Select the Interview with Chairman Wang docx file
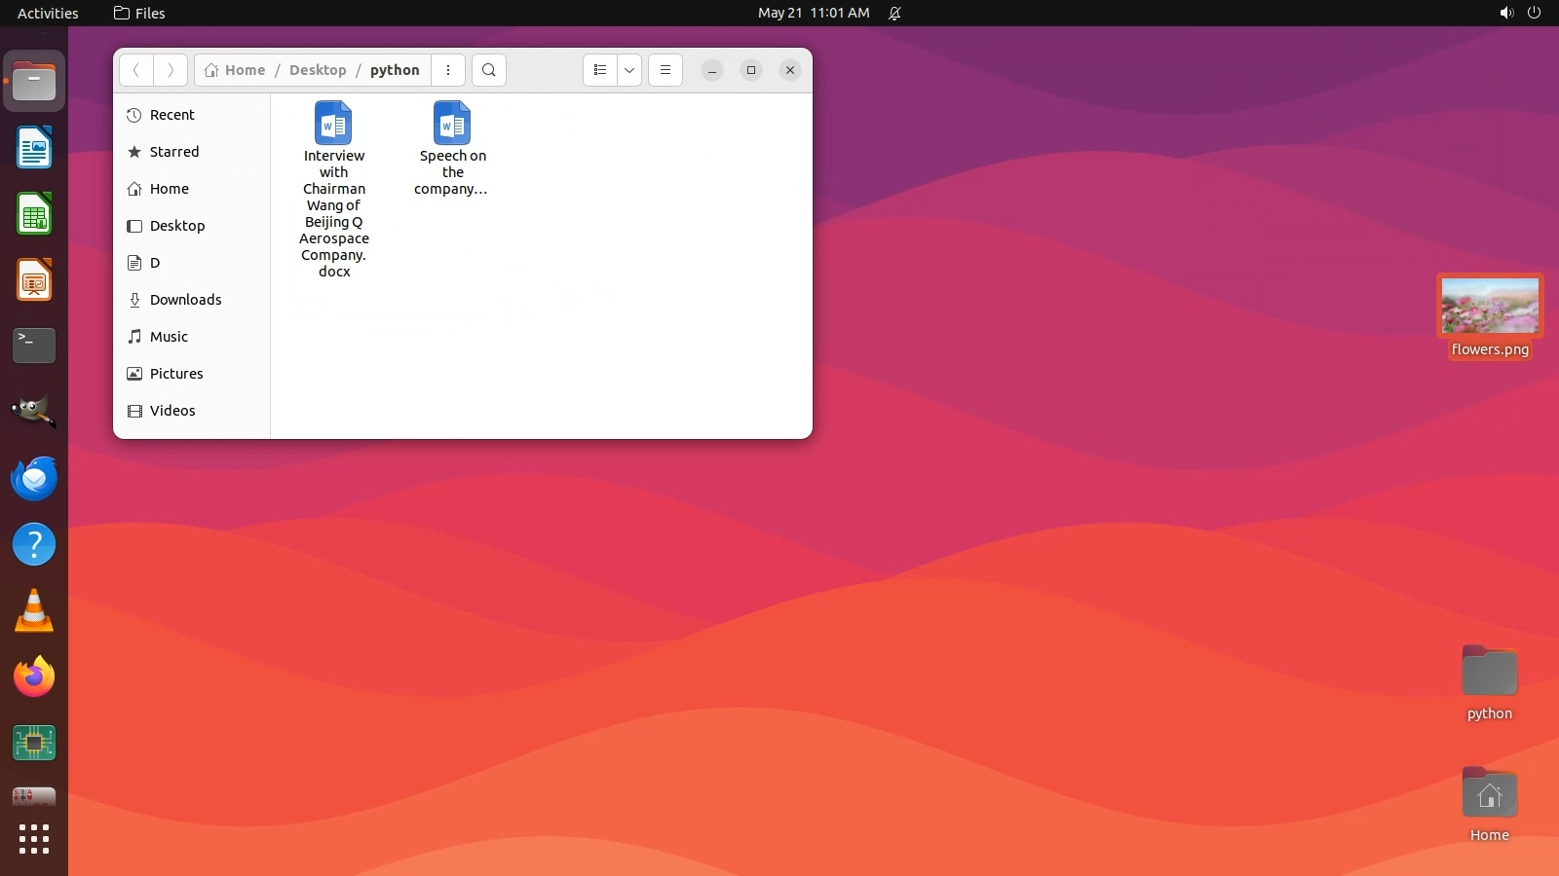This screenshot has height=876, width=1559. tap(333, 124)
